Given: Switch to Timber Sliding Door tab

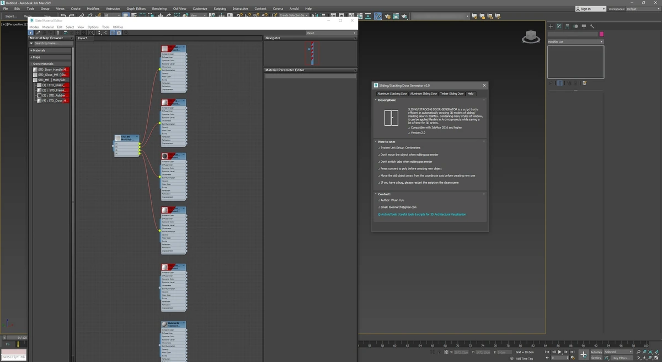Looking at the screenshot, I should [x=452, y=93].
